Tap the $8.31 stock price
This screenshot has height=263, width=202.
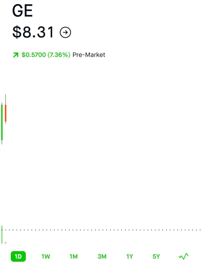click(33, 32)
